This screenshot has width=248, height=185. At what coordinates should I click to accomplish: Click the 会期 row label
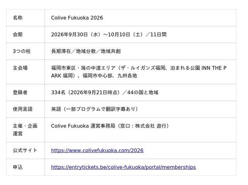(18, 35)
